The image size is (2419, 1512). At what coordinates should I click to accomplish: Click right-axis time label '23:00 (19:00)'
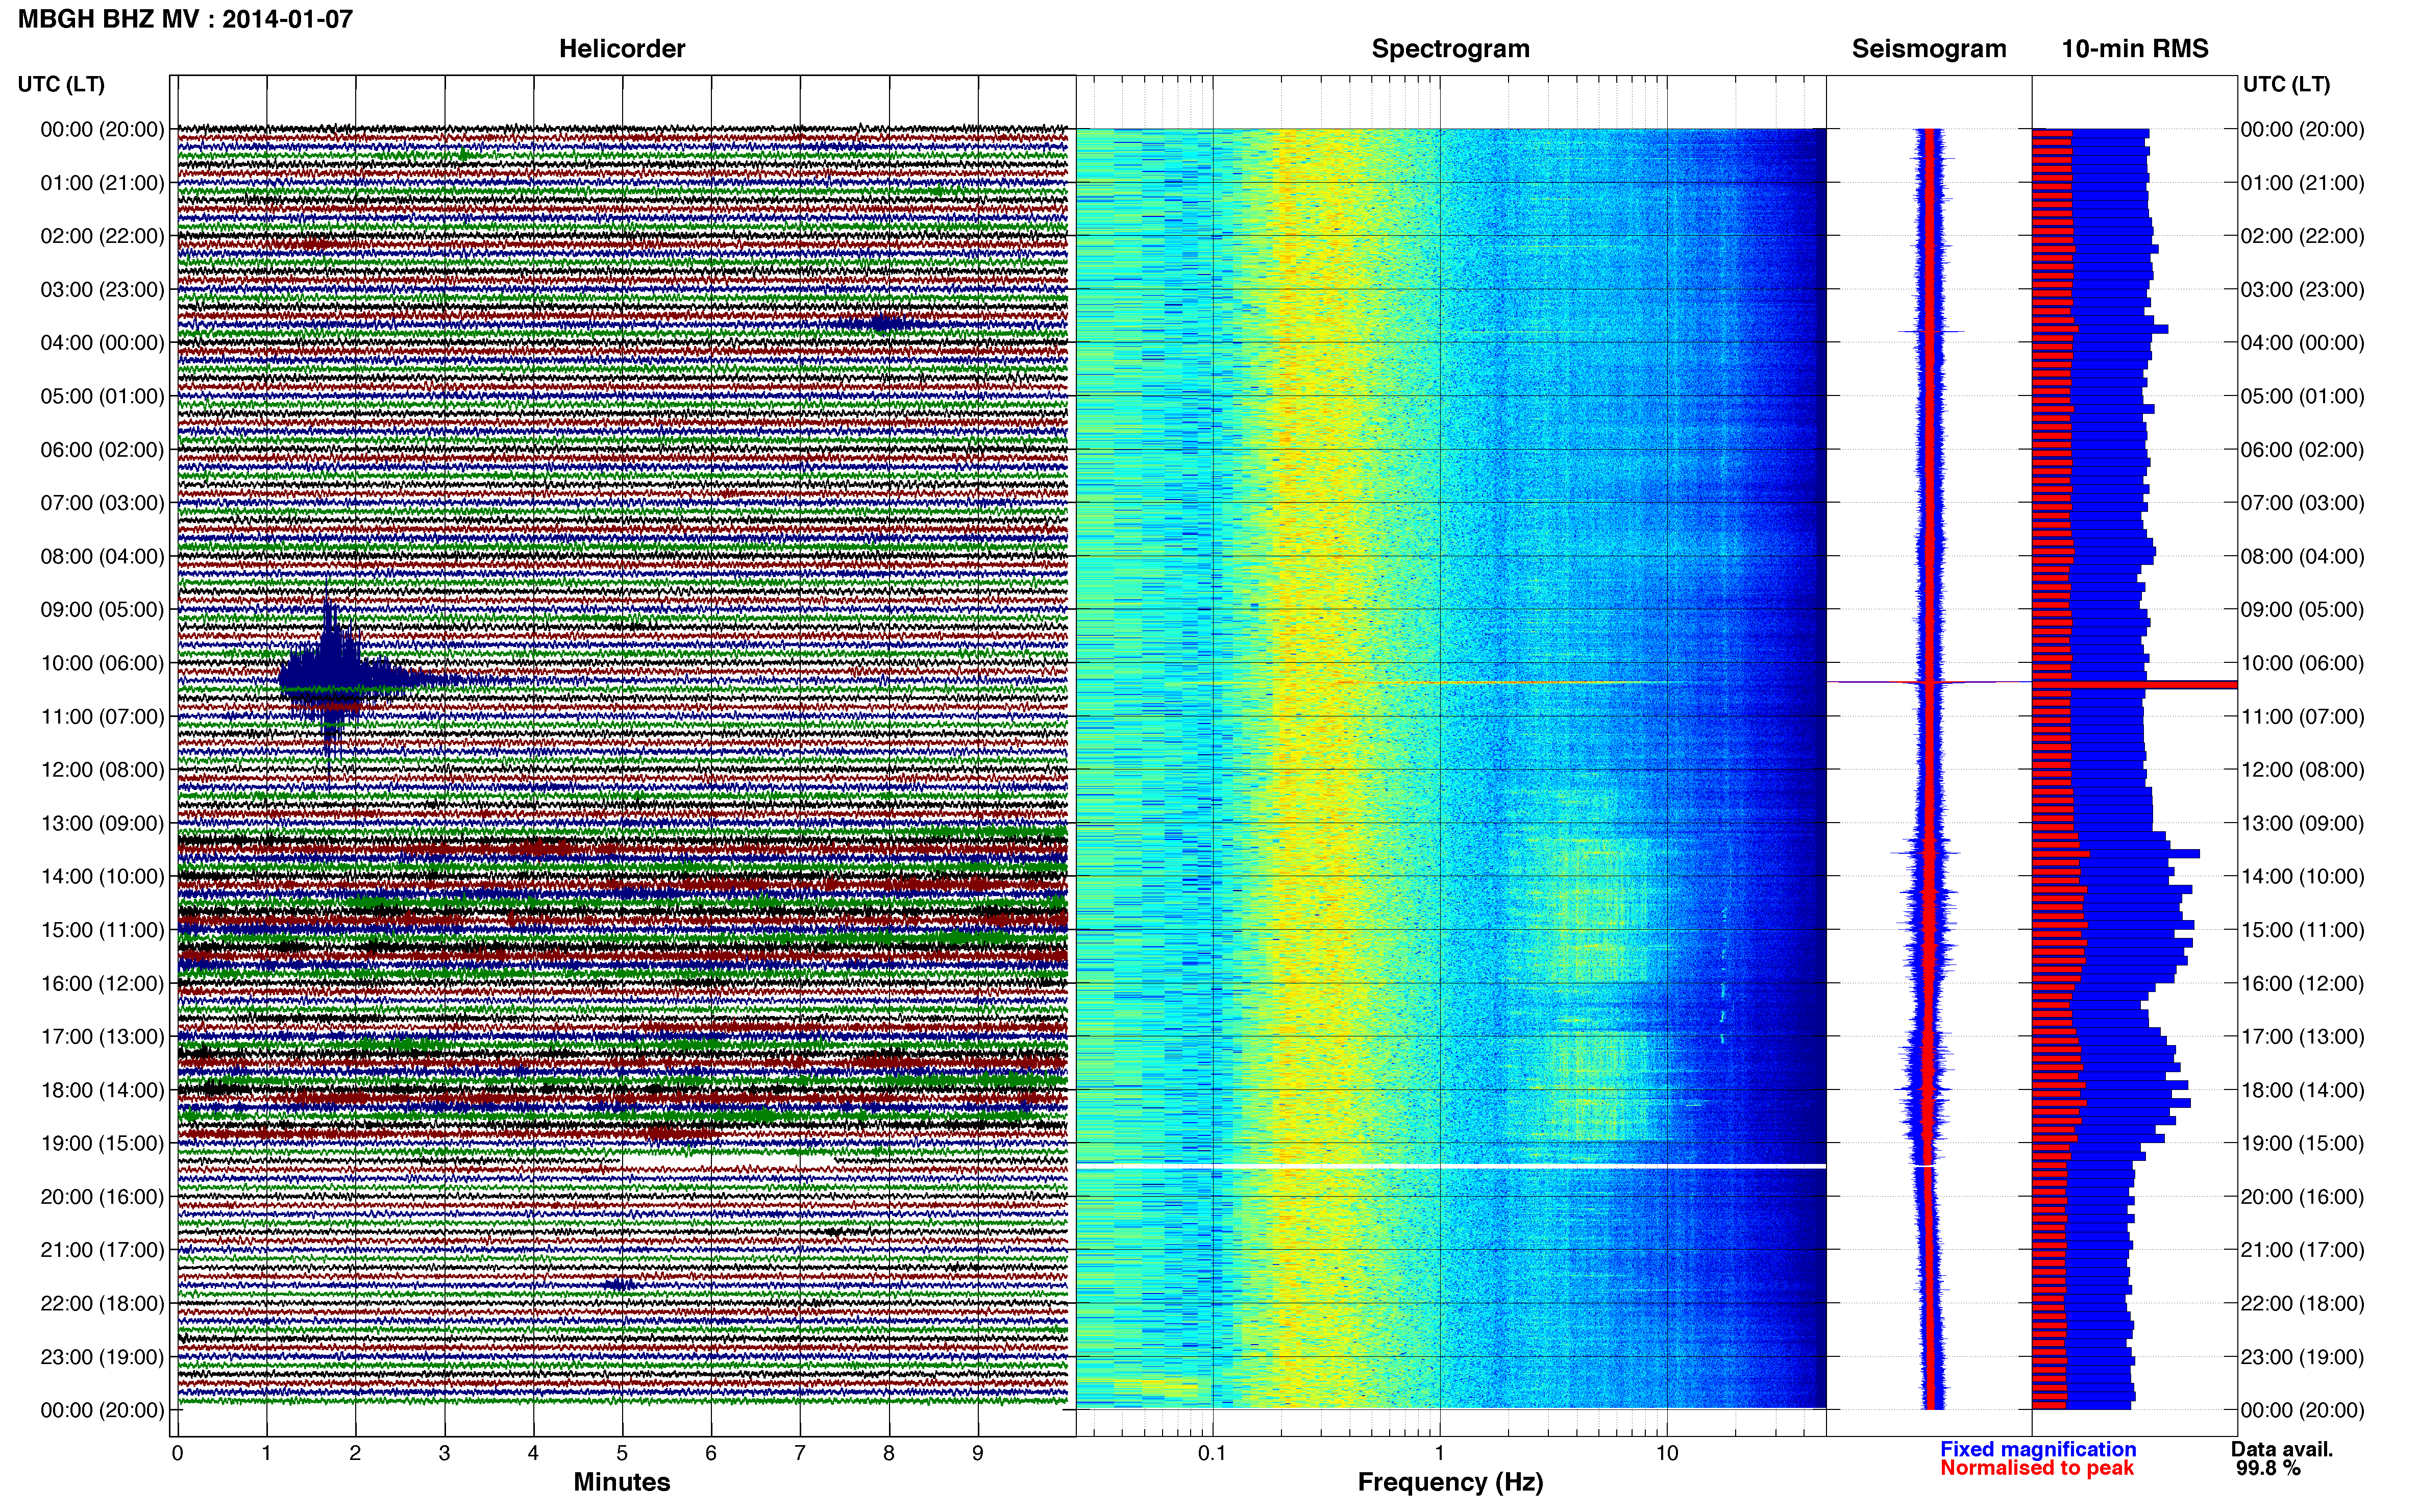tap(2302, 1357)
